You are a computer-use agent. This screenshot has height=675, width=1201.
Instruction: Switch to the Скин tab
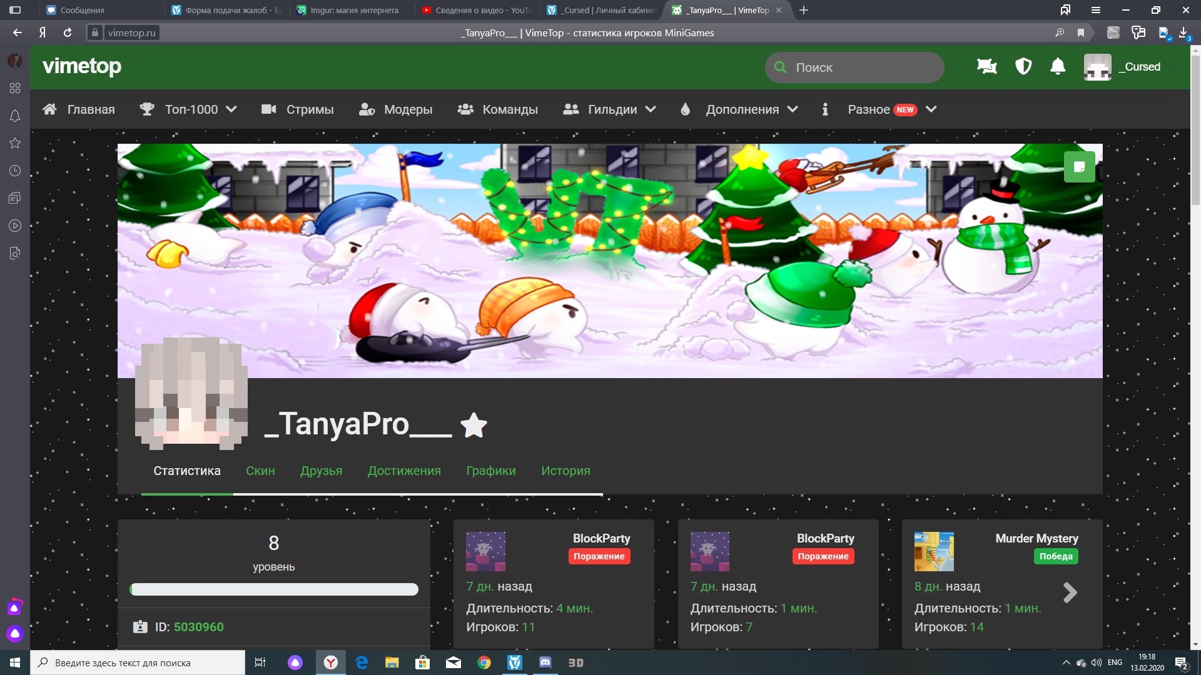point(260,471)
